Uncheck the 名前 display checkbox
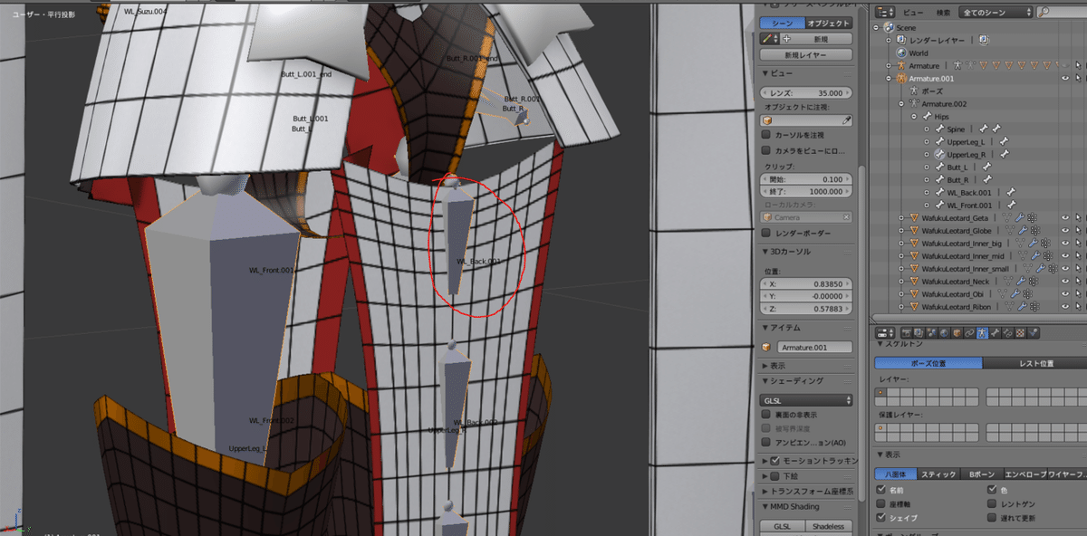Viewport: 1087px width, 536px height. (x=882, y=490)
